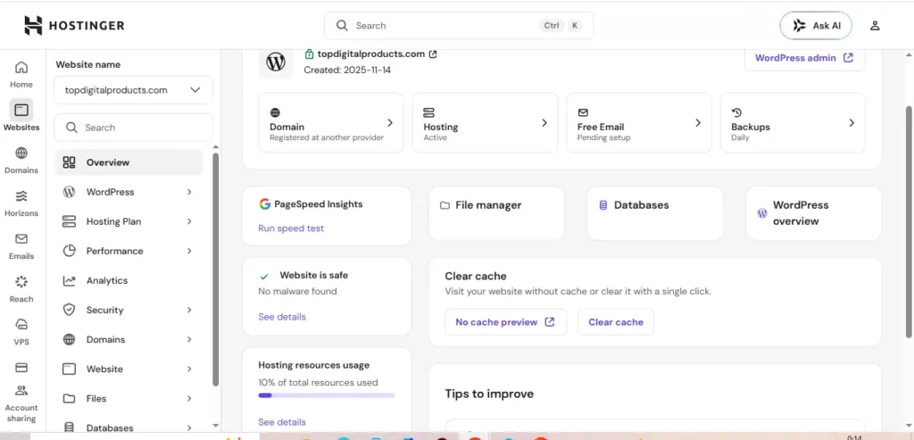Click the Clear cache button
The height and width of the screenshot is (440, 914).
pos(616,322)
